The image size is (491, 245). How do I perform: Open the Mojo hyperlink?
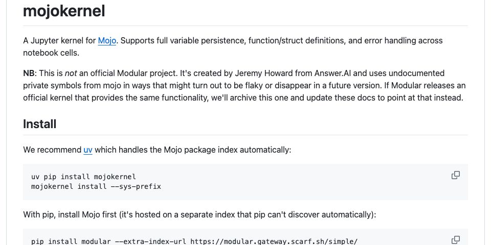pos(107,40)
